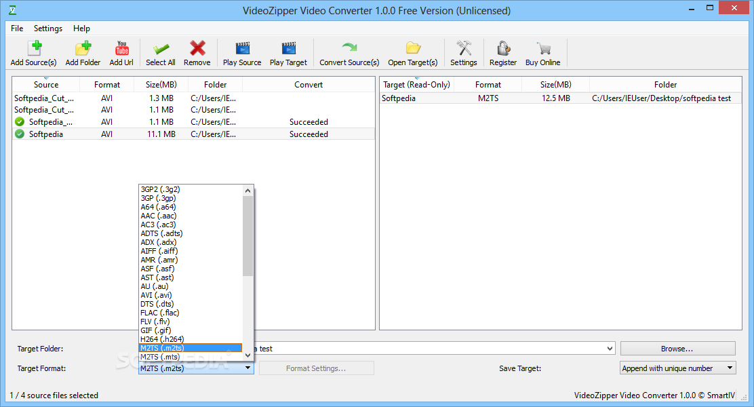The width and height of the screenshot is (754, 407).
Task: Choose AIFF (.aiff) from format list
Action: coord(191,251)
